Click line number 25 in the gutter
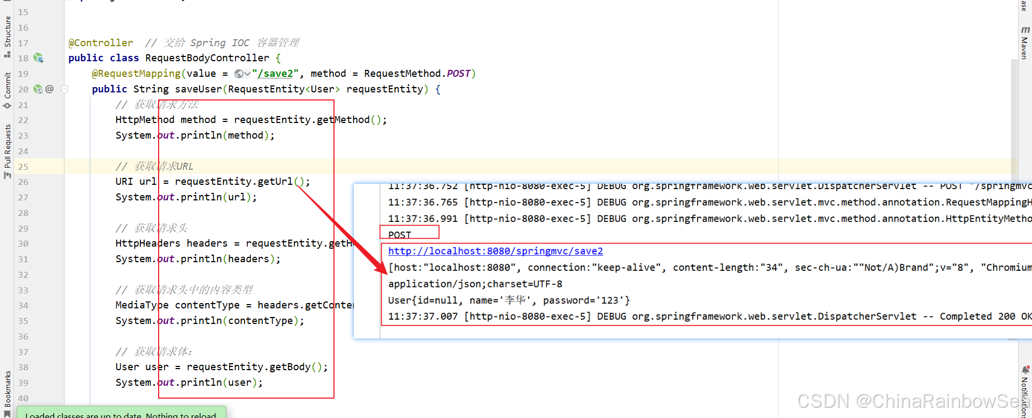Screen dimensions: 1032x418 pyautogui.click(x=23, y=167)
